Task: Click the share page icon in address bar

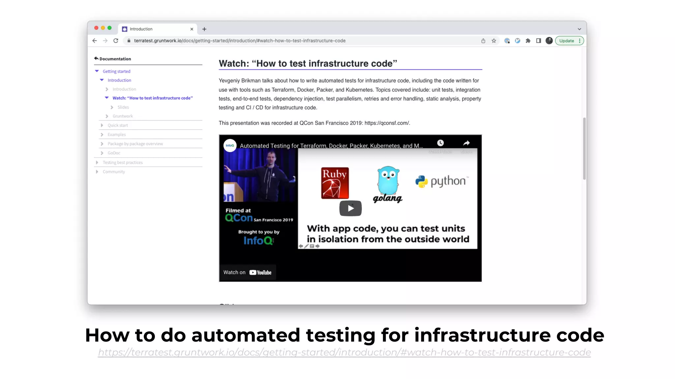Action: pos(483,41)
